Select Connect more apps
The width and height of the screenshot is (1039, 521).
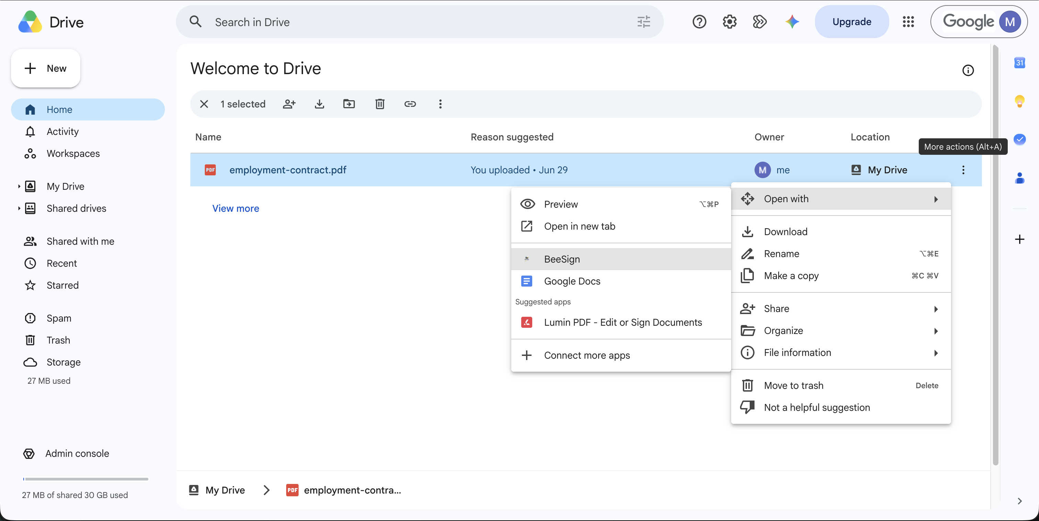click(621, 355)
